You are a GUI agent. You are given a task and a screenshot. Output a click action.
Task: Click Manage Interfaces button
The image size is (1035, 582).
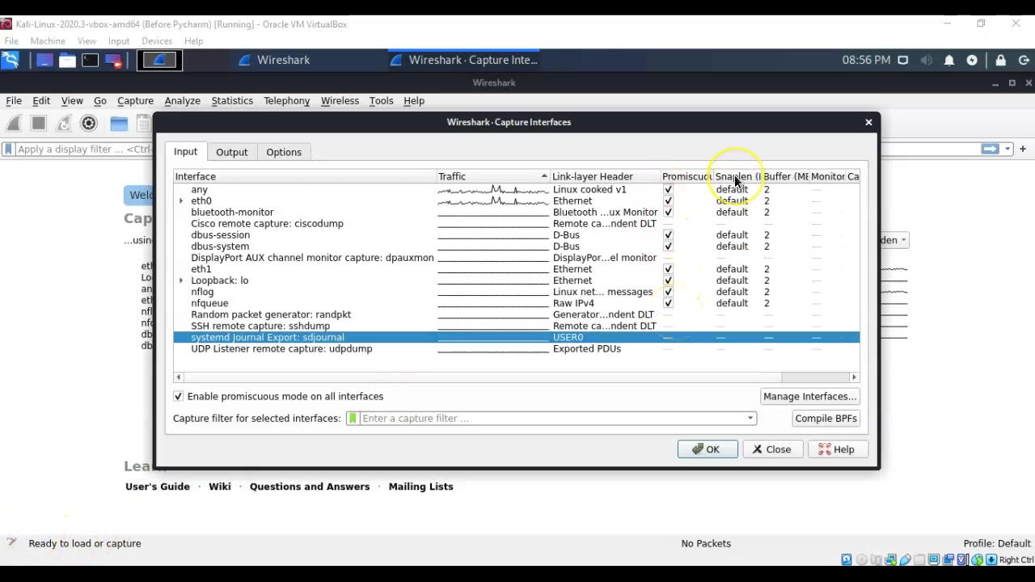809,397
